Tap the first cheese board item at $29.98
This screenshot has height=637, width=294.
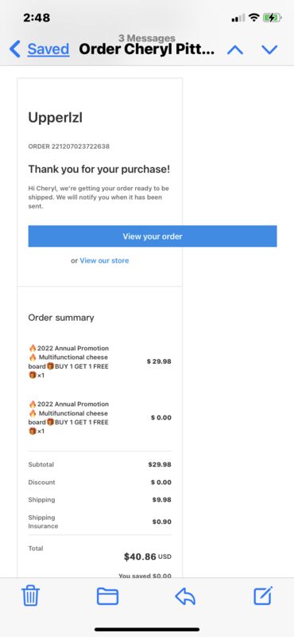point(100,361)
